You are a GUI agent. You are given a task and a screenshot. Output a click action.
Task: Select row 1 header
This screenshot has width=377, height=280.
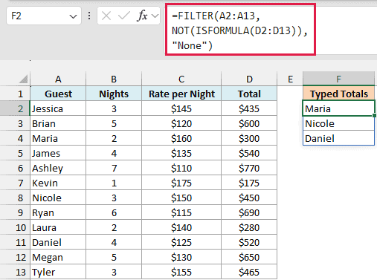(x=15, y=94)
